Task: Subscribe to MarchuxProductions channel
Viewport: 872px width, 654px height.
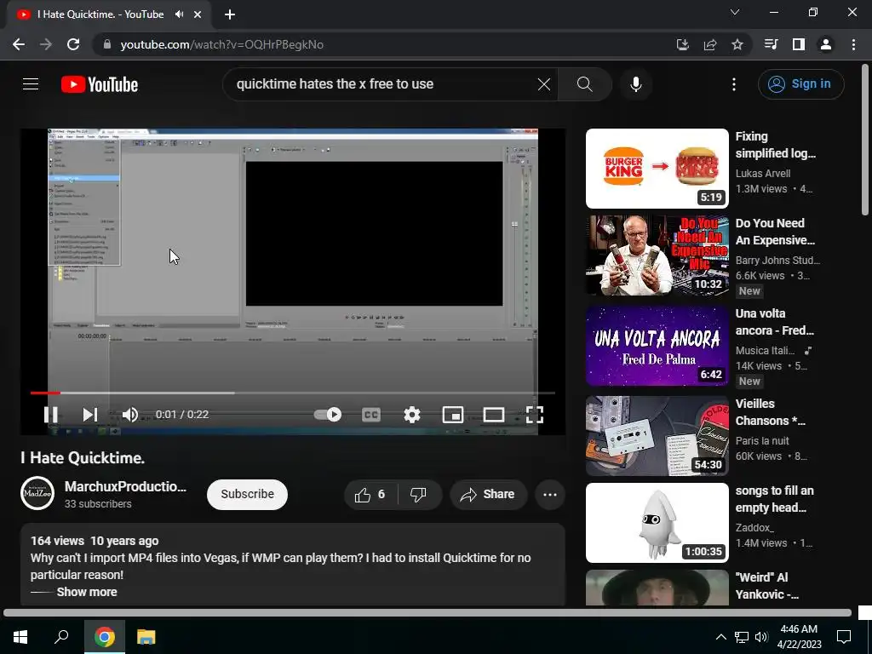Action: (248, 495)
